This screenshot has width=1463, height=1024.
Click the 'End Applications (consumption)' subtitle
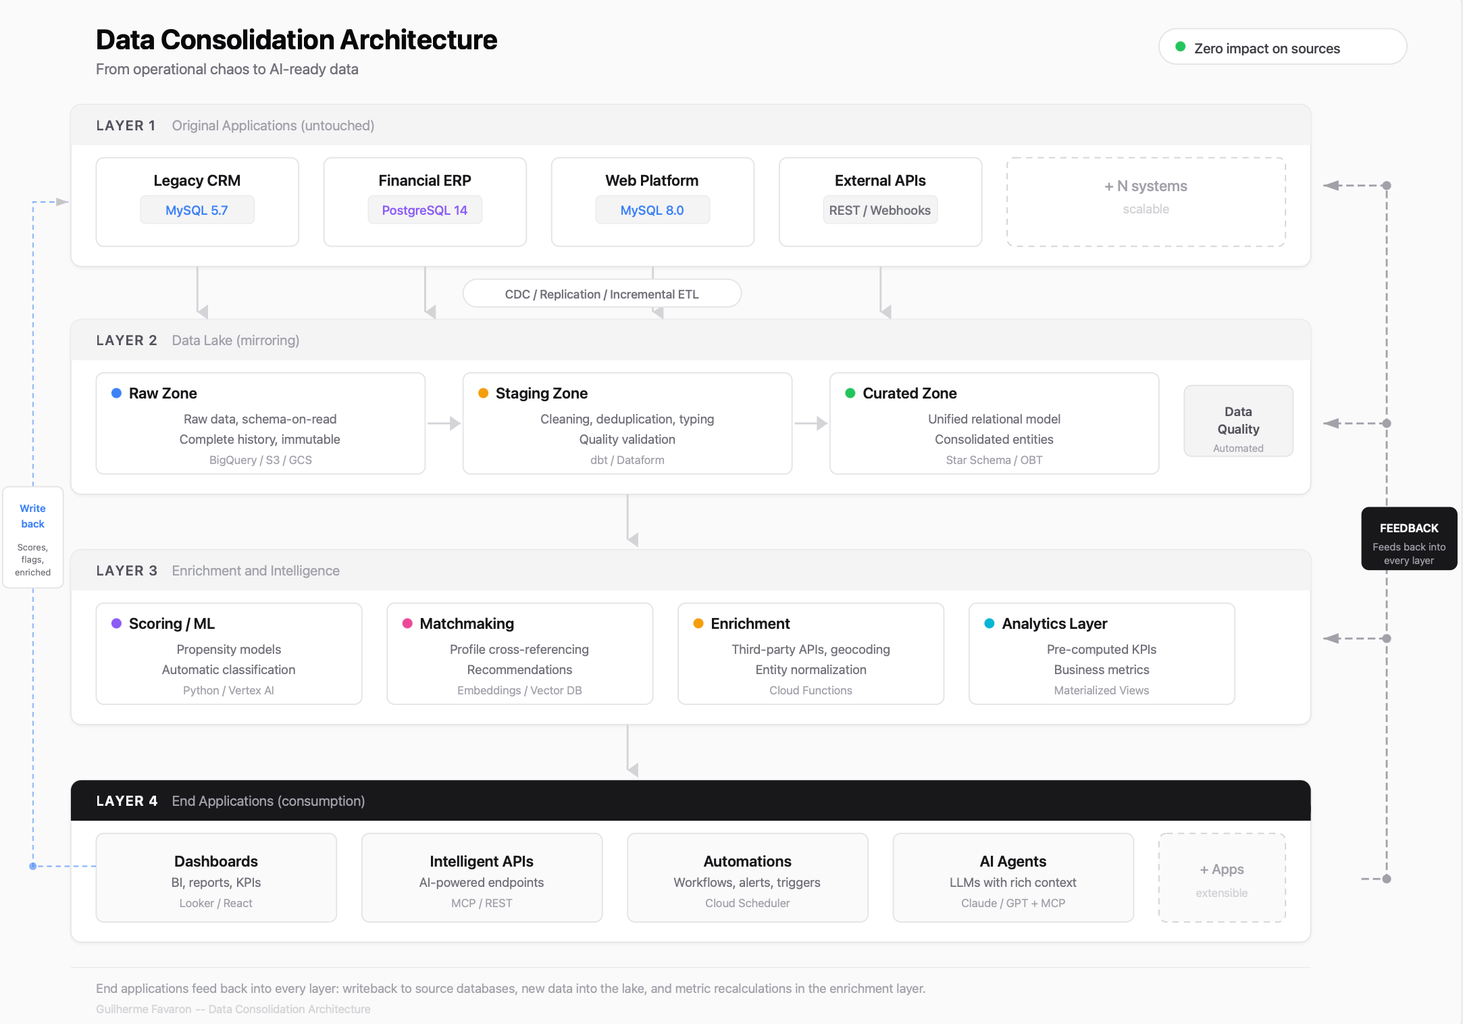tap(268, 801)
